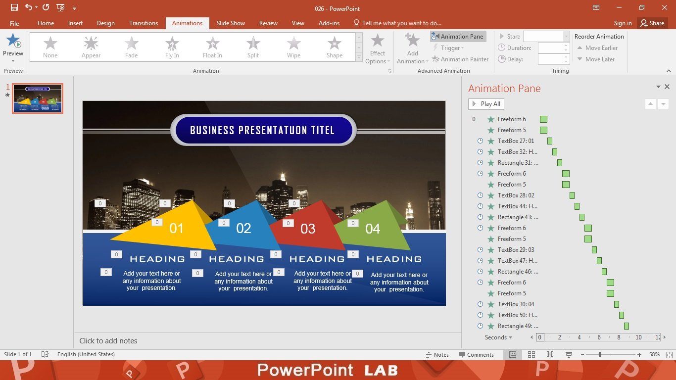
Task: Open Animation Pane options dropdown arrow
Action: pyautogui.click(x=658, y=87)
